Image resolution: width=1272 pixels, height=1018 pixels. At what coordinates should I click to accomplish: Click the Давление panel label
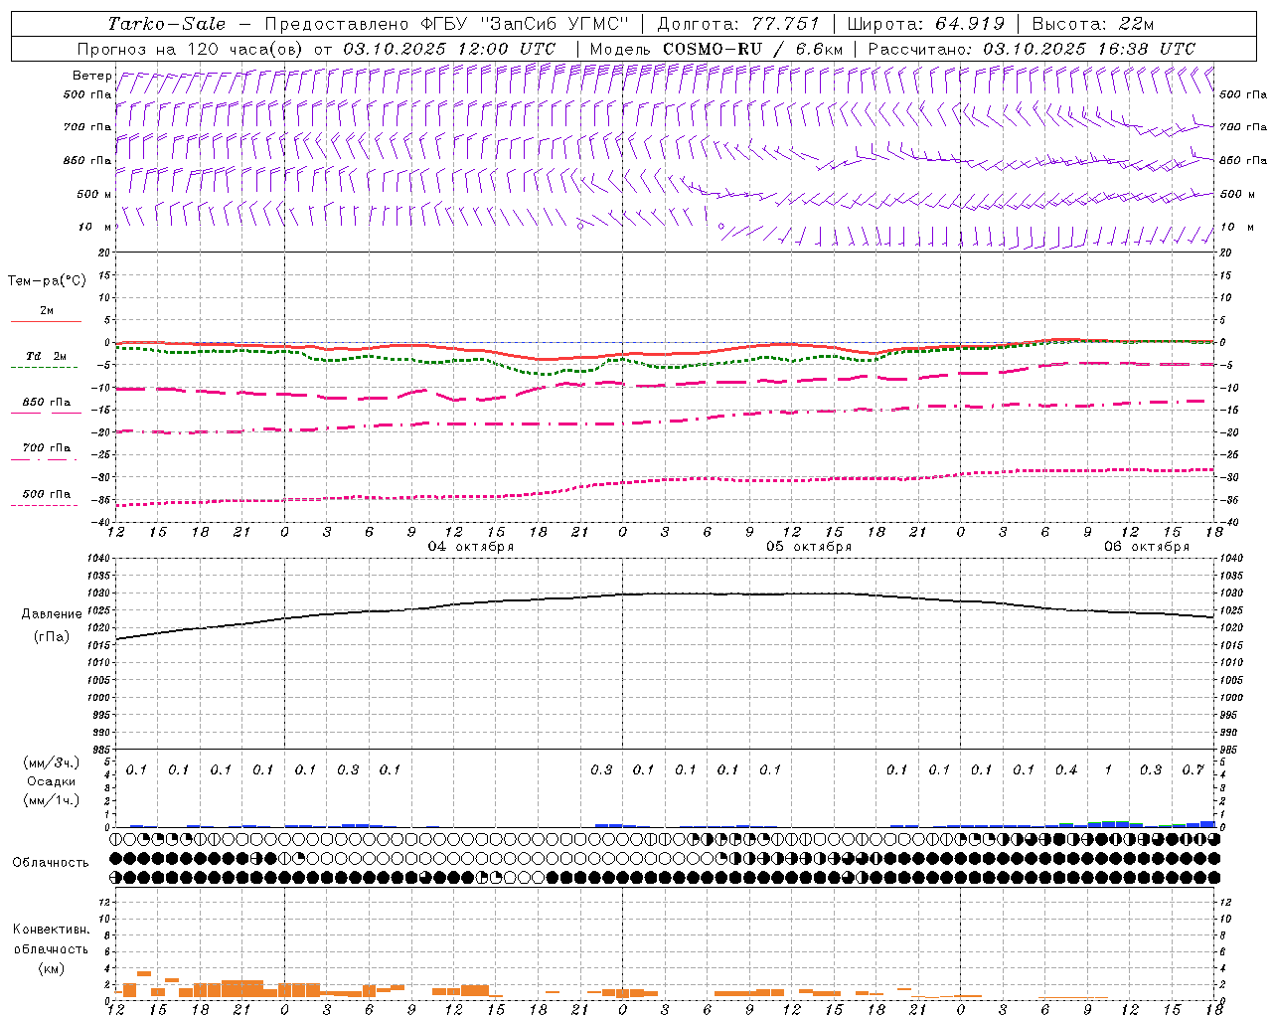click(52, 614)
